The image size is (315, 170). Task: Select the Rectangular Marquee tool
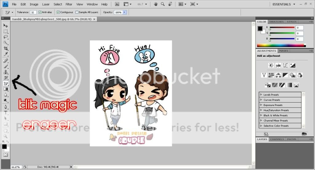[x=6, y=31]
